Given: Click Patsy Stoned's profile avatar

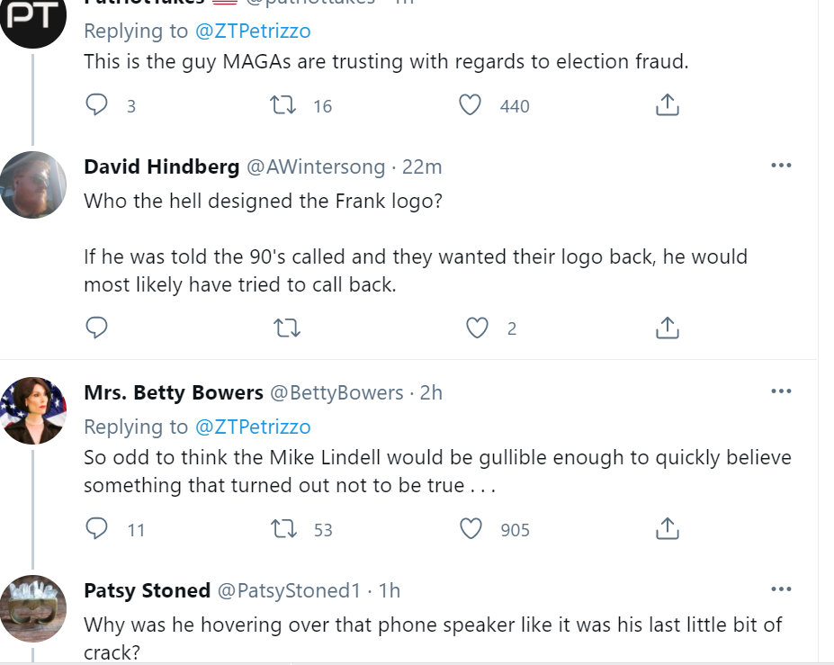Looking at the screenshot, I should click(x=33, y=607).
